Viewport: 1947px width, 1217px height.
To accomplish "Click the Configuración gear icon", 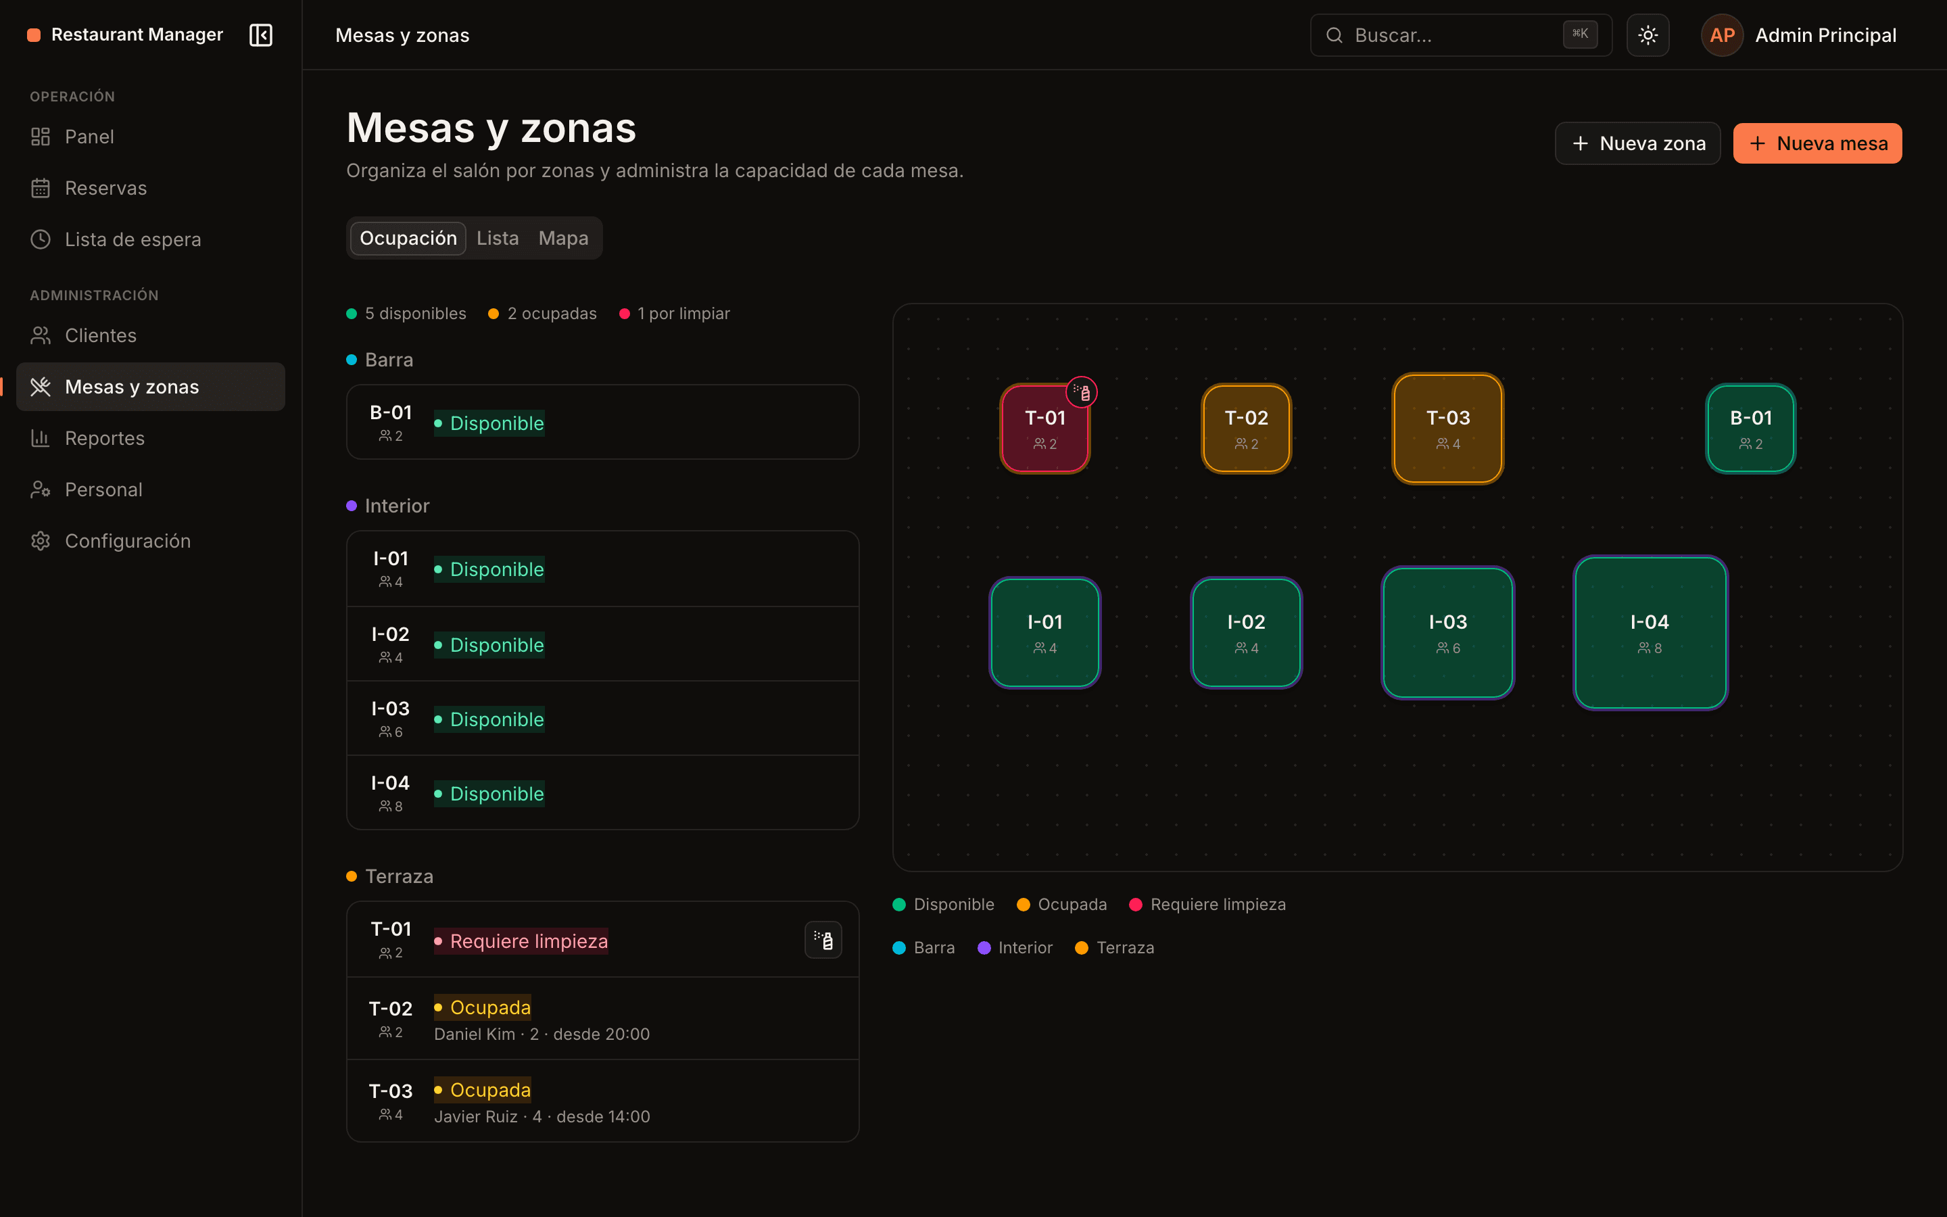I will (41, 541).
